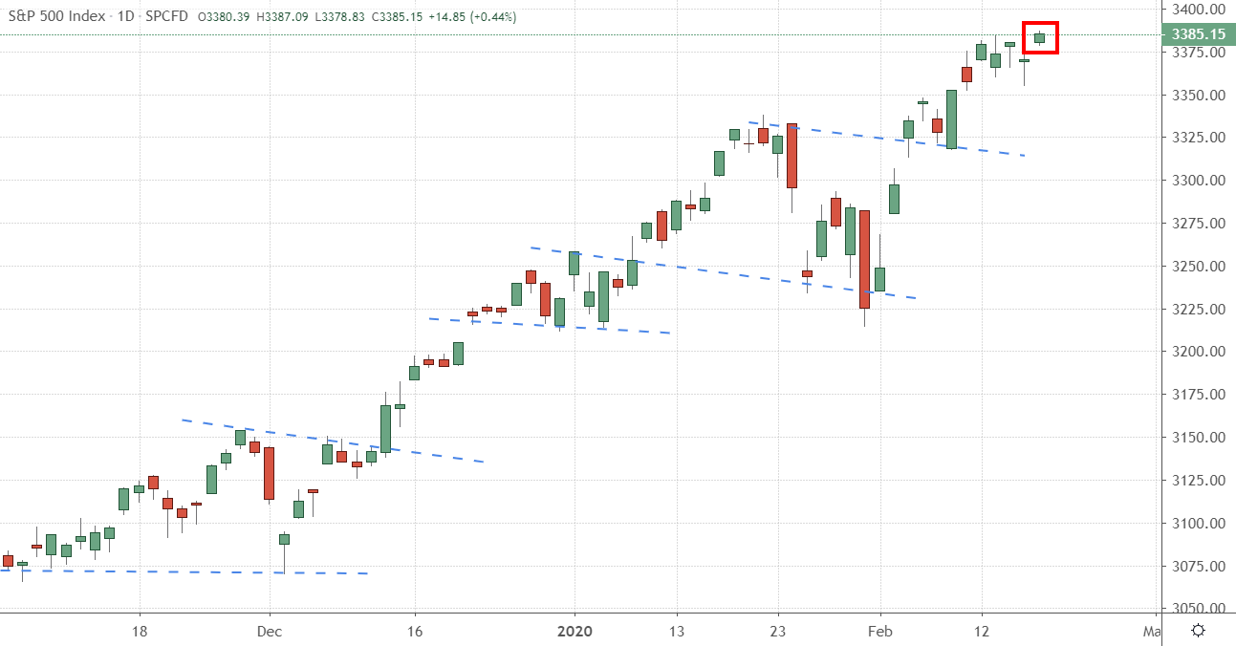Click the Dec date axis label

[x=270, y=632]
